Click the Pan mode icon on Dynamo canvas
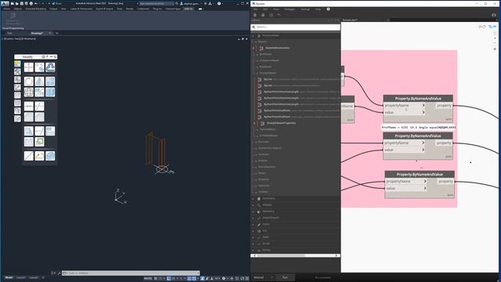This screenshot has width=501, height=282. pyautogui.click(x=495, y=49)
